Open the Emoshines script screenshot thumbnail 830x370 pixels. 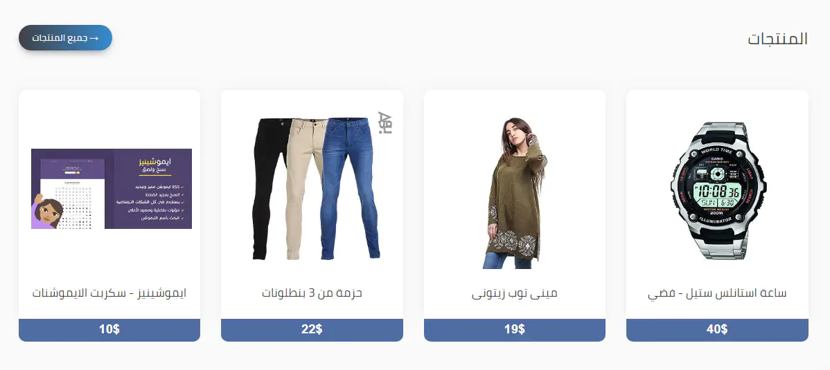pos(111,189)
